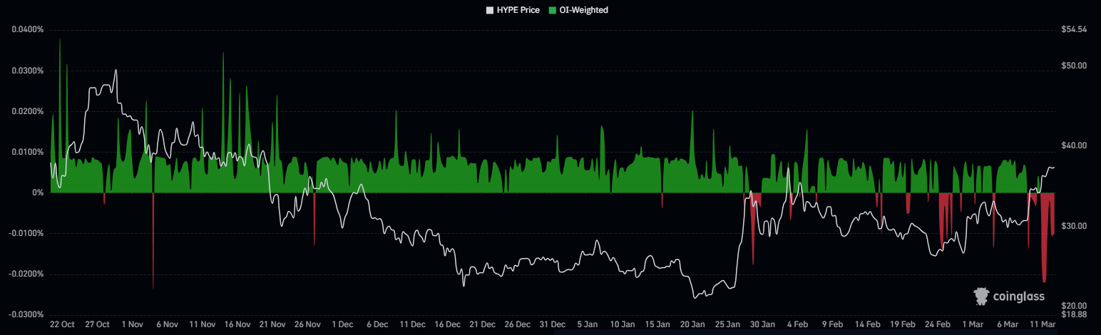Viewport: 1101px width, 335px height.
Task: Click the 0% funding rate axis label
Action: click(38, 192)
